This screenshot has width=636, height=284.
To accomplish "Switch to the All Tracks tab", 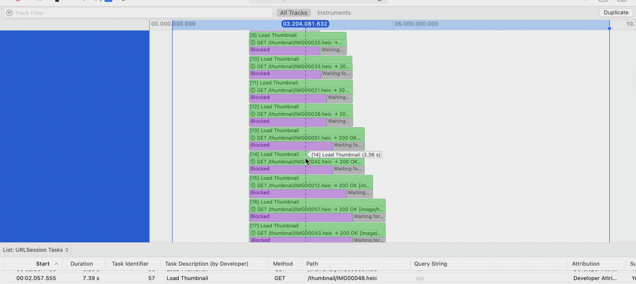I will click(293, 13).
